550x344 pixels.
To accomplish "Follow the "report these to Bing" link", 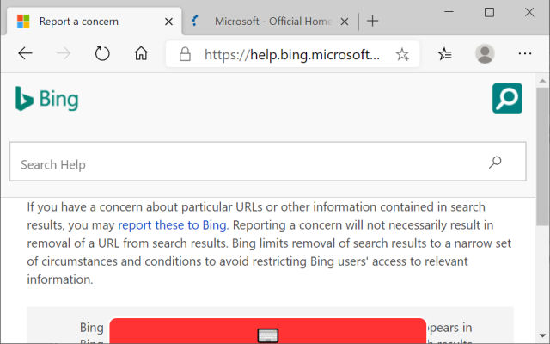I will point(172,225).
